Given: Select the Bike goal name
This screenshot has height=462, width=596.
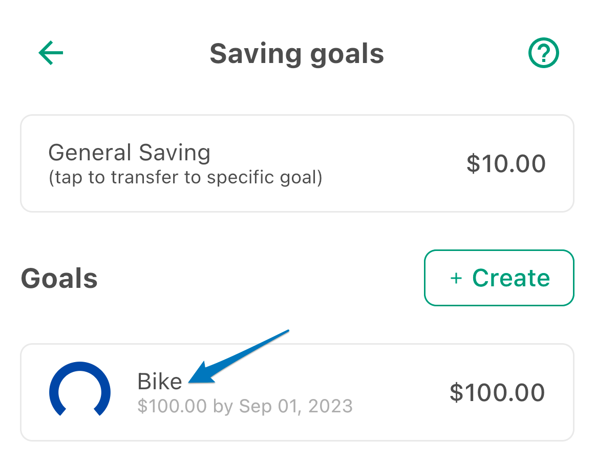Looking at the screenshot, I should tap(160, 381).
